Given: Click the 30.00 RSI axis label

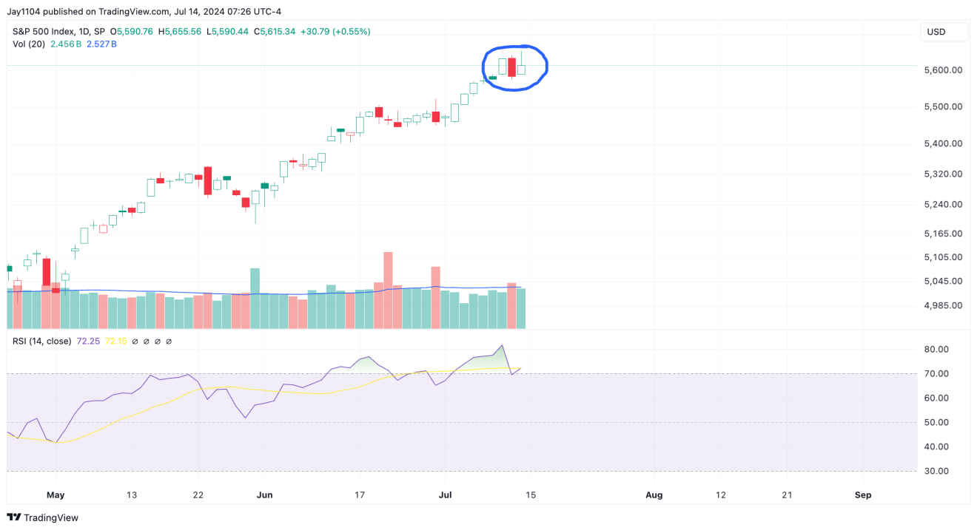Looking at the screenshot, I should (x=936, y=471).
